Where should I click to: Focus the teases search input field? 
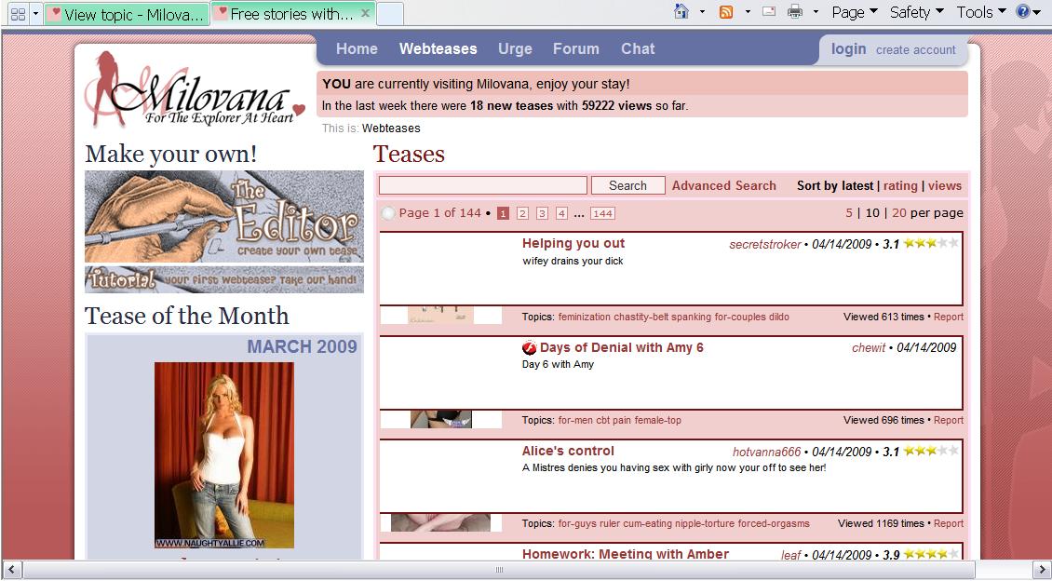point(483,186)
